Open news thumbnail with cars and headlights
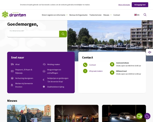Image resolution: width=153 pixels, height=122 pixels. 124,113
